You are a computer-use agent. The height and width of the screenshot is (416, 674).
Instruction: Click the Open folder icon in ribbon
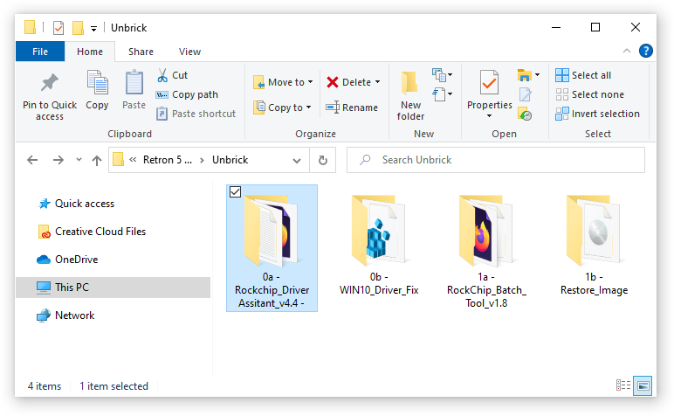click(525, 75)
